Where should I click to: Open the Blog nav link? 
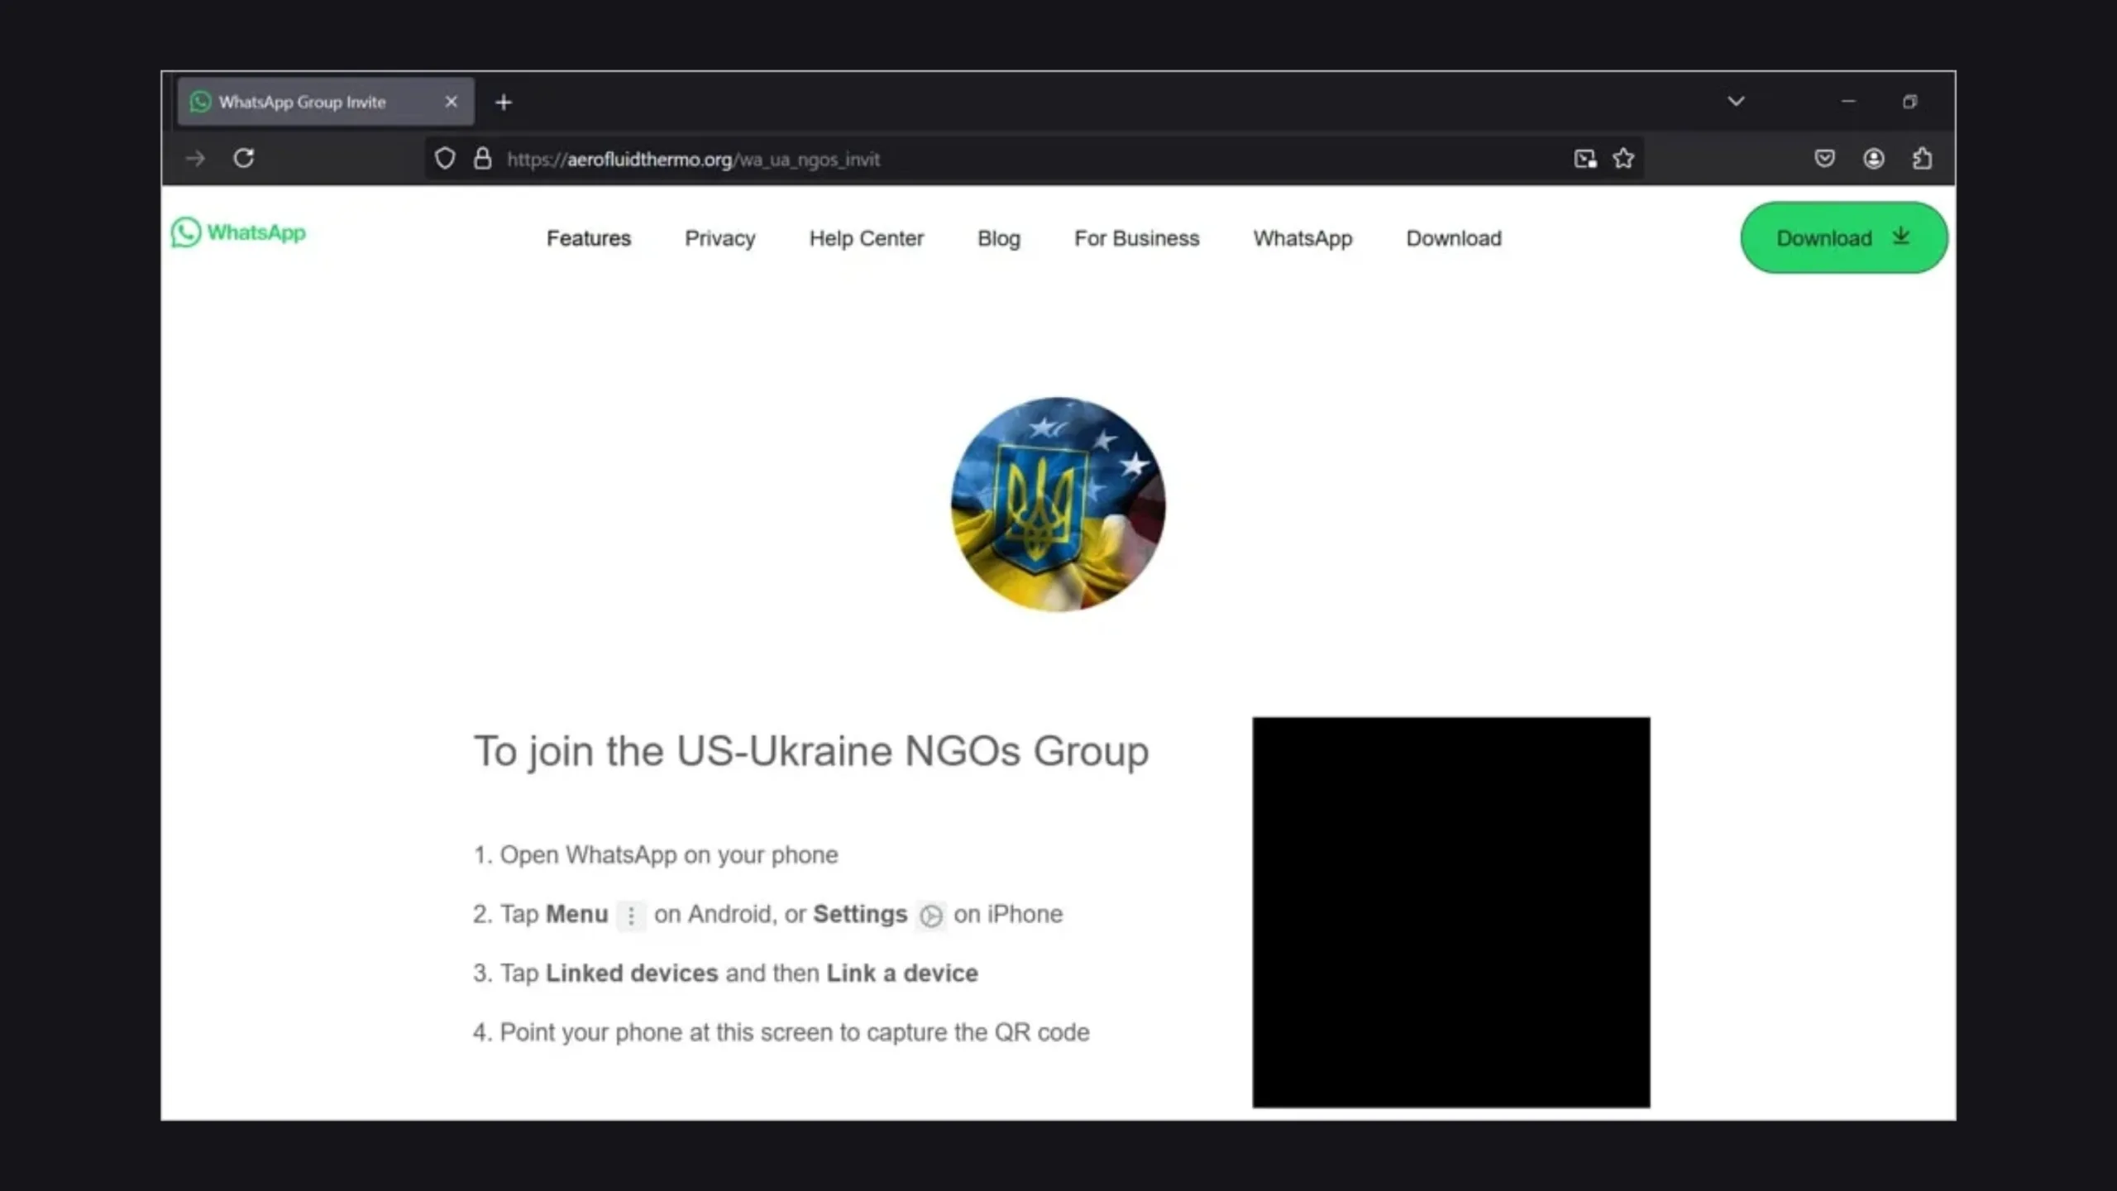click(999, 238)
